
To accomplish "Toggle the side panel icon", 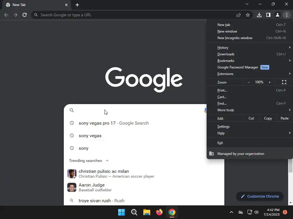I will 268,15.
